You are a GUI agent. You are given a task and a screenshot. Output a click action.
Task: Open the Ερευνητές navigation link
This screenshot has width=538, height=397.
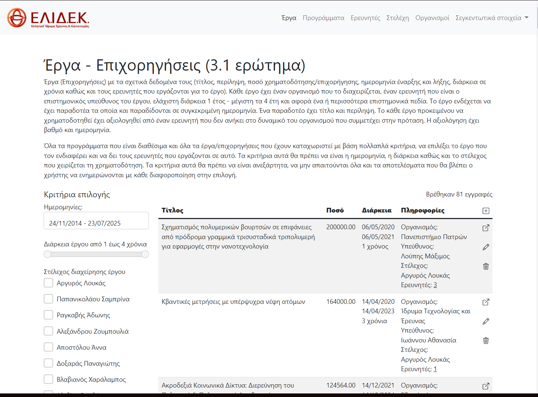click(x=365, y=18)
